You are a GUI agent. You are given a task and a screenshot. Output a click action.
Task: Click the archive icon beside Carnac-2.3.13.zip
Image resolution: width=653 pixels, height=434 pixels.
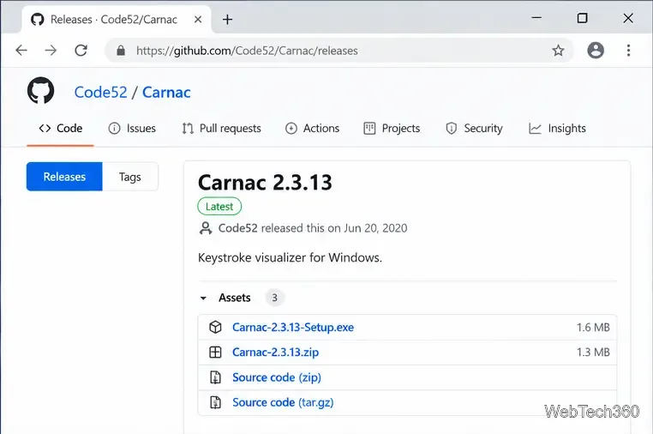click(x=215, y=353)
